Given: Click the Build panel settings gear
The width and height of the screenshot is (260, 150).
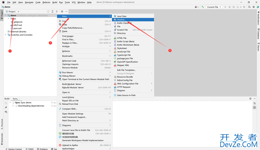Looking at the screenshot, I should point(250,99).
